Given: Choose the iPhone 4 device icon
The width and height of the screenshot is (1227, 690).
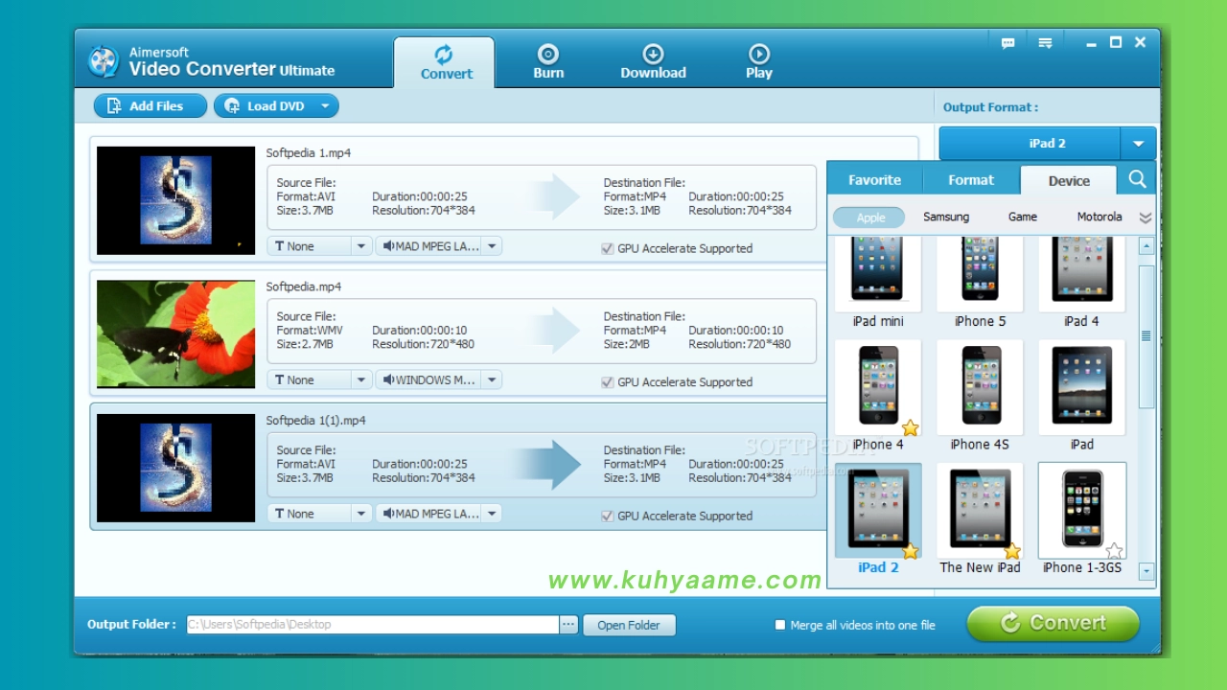Looking at the screenshot, I should point(878,388).
